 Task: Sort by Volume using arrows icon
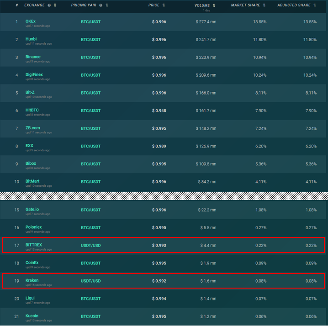[214, 5]
